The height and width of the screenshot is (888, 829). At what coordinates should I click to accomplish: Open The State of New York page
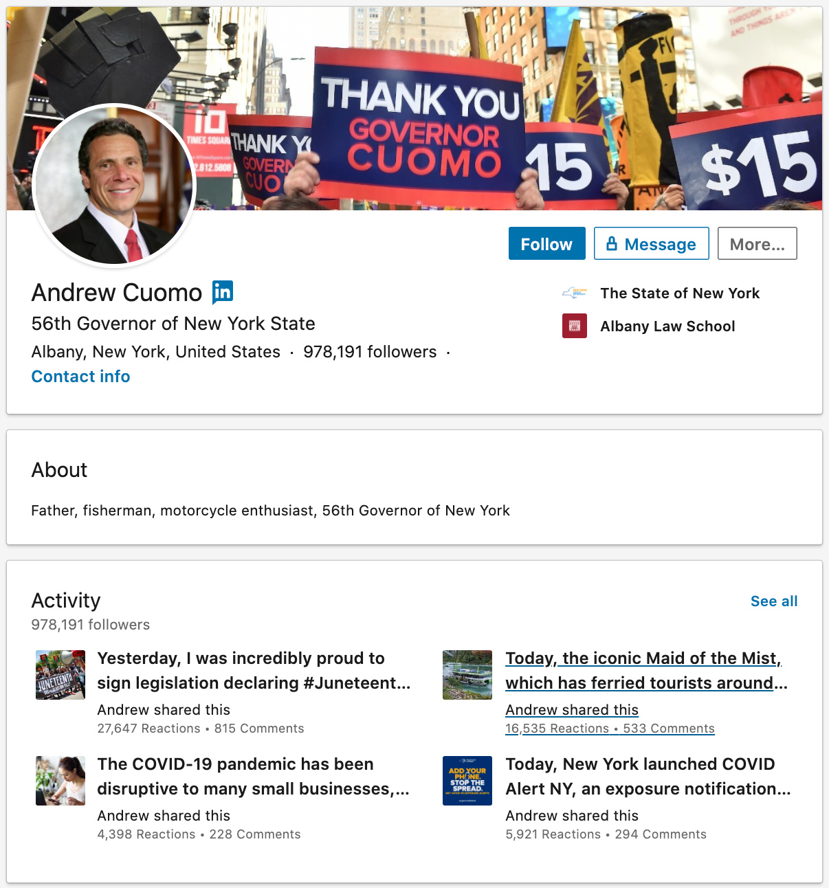point(679,293)
